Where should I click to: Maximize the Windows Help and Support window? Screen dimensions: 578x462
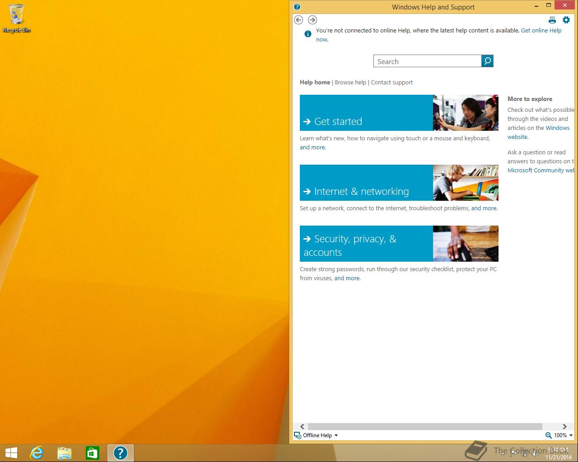click(x=549, y=5)
